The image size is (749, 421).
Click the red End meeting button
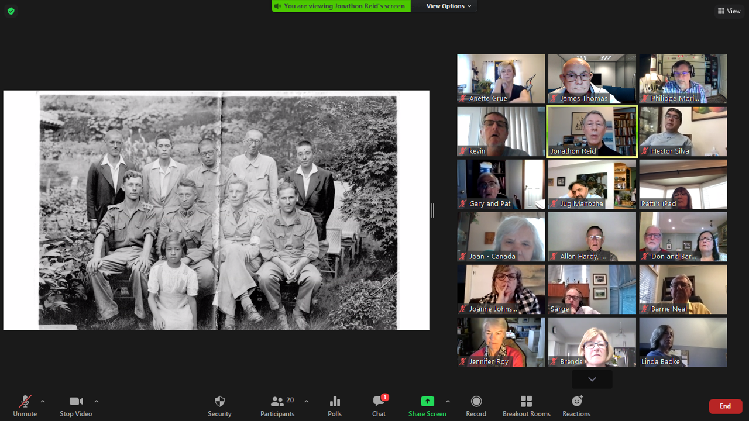725,406
